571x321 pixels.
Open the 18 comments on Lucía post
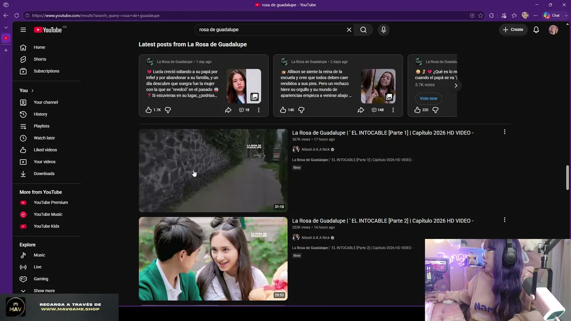click(244, 110)
